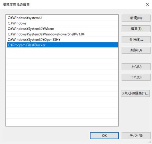This screenshot has width=152, height=144.
Task: Click the キャンセル button
Action: (x=136, y=136)
